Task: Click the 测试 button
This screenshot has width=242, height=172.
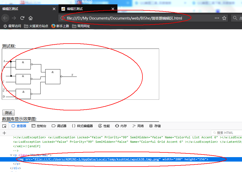Action: tap(8, 113)
